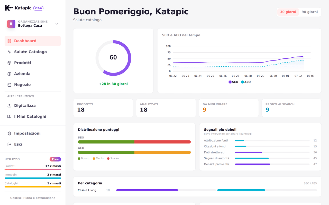329x205 pixels.
Task: Click the SEO distribution bar
Action: point(134,142)
